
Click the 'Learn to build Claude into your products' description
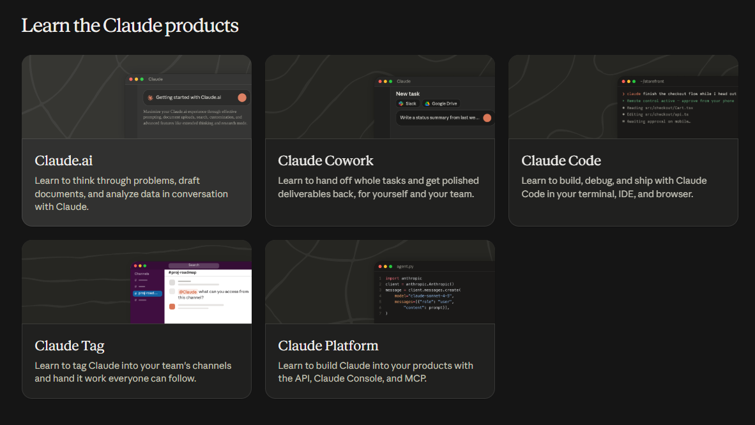coord(376,372)
